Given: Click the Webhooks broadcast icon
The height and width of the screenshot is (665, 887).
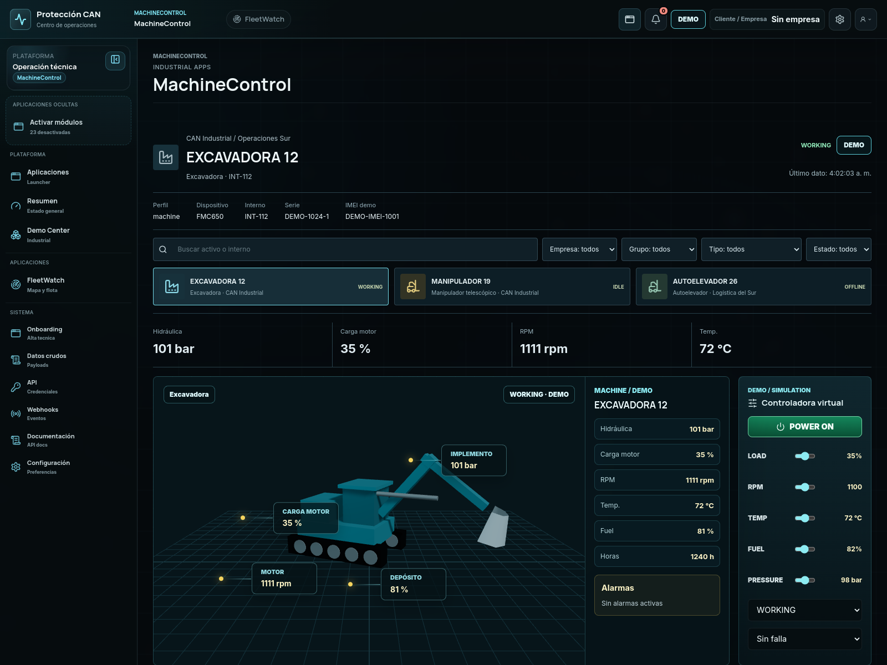Looking at the screenshot, I should point(16,413).
